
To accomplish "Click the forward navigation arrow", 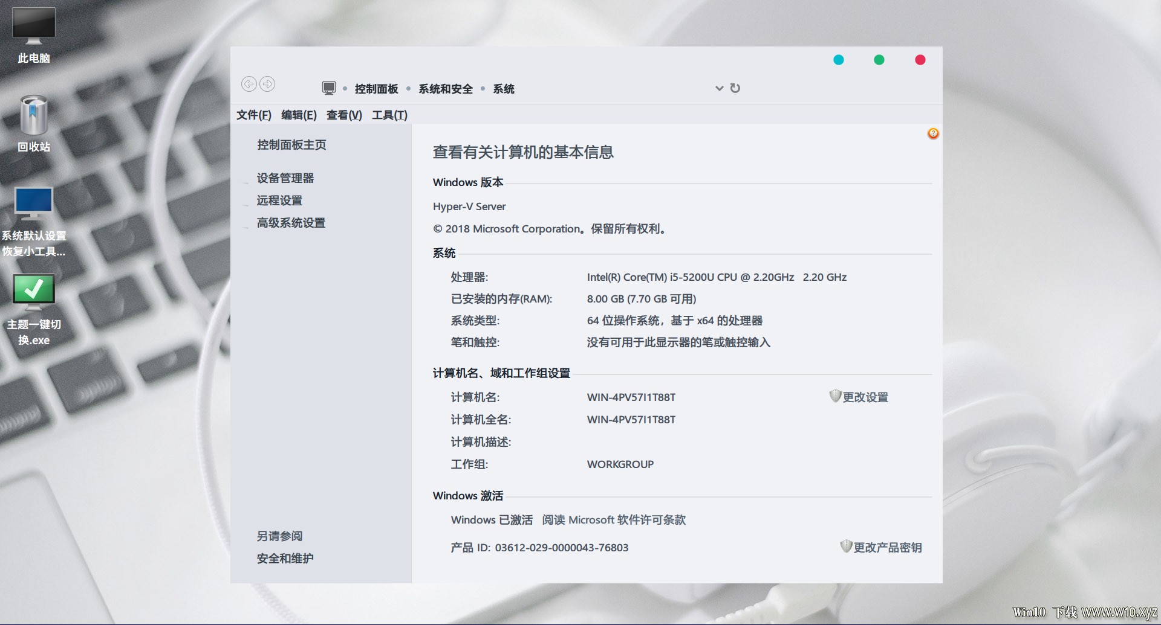I will coord(267,84).
